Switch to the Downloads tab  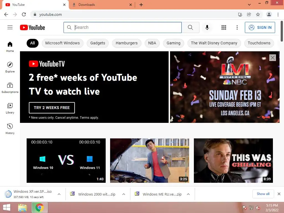coord(102,5)
